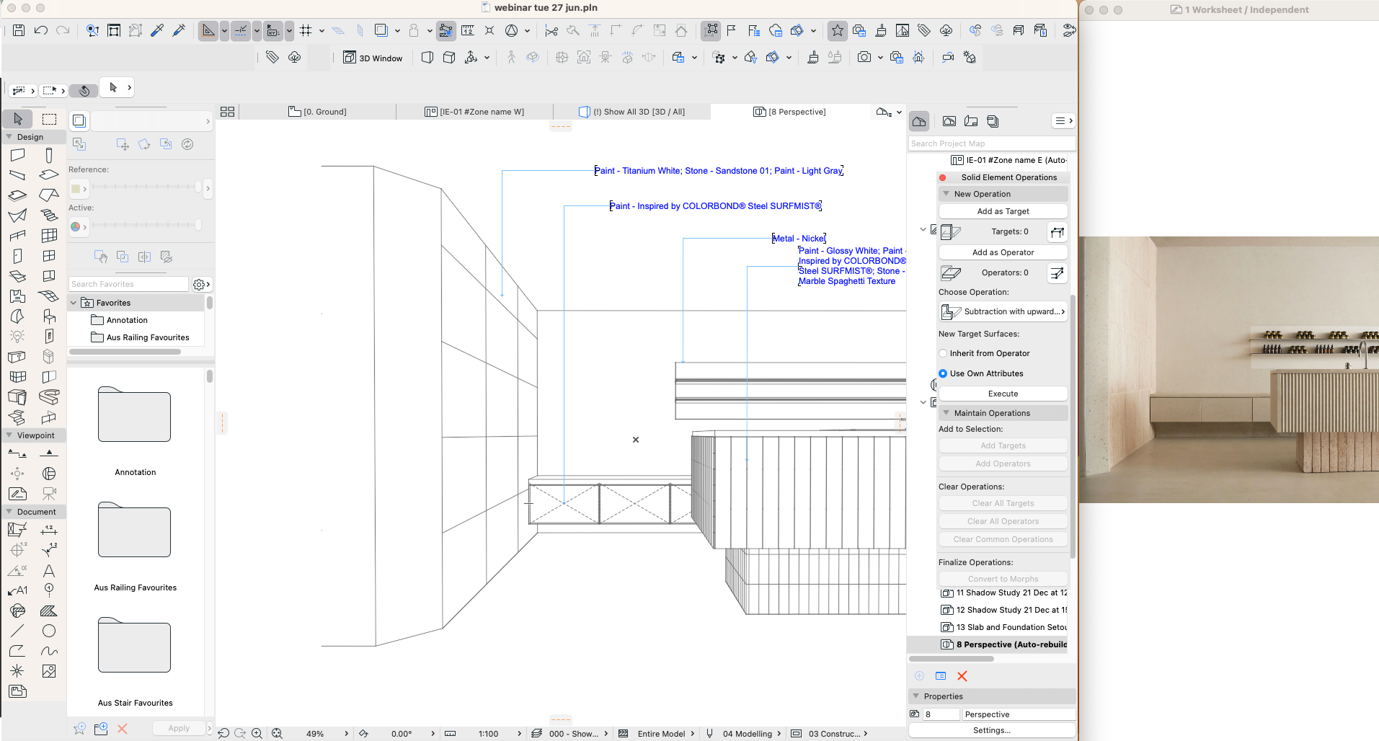The image size is (1379, 741).
Task: Open the Subtraction with upward operation dropdown
Action: pyautogui.click(x=1003, y=312)
